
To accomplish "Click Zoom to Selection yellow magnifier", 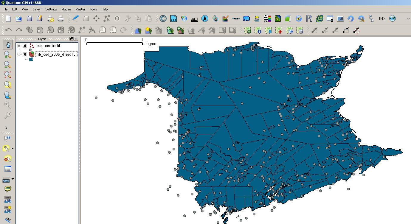I will point(8,85).
